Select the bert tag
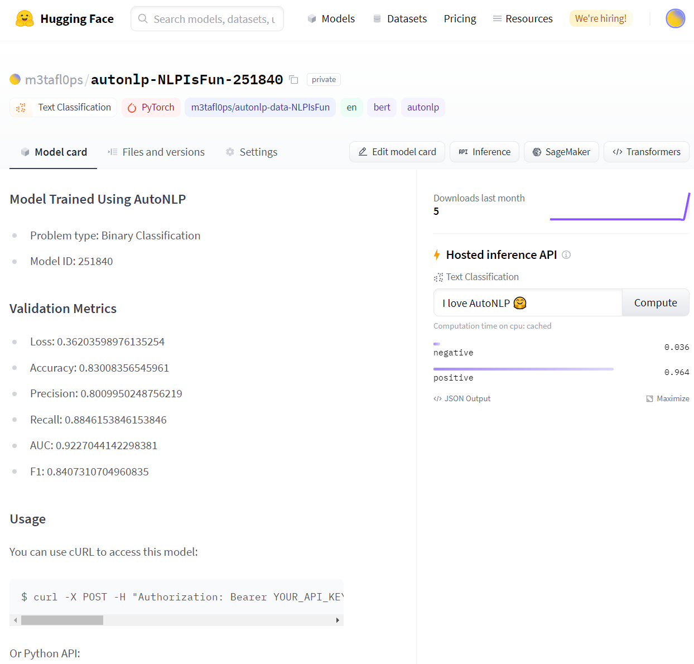Screen dimensions: 694x664 pos(382,108)
